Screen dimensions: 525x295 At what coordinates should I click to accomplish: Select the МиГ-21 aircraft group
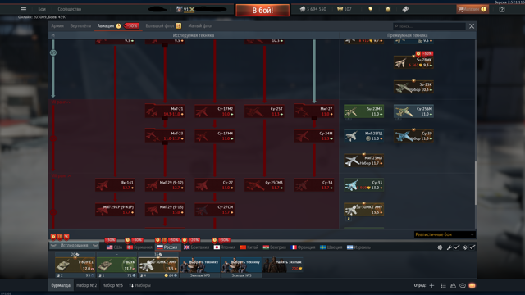pyautogui.click(x=165, y=111)
